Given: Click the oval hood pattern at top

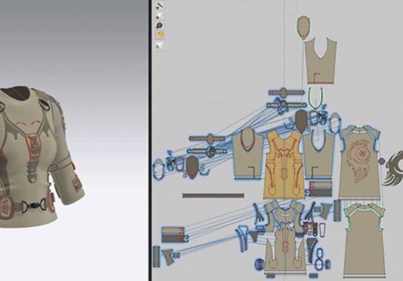Looking at the screenshot, I should [304, 27].
